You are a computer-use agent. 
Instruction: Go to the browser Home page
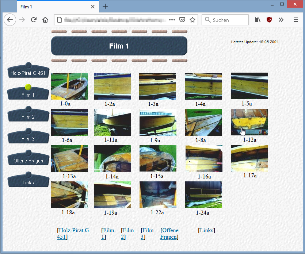(45, 20)
